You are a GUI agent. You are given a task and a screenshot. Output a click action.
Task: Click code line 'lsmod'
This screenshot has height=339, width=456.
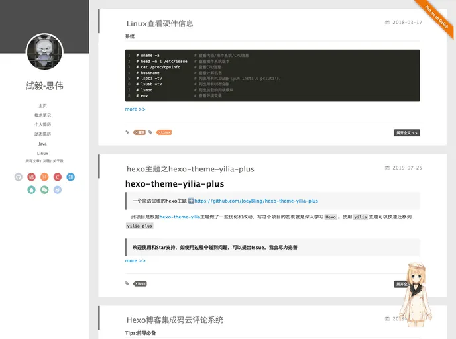coord(144,90)
